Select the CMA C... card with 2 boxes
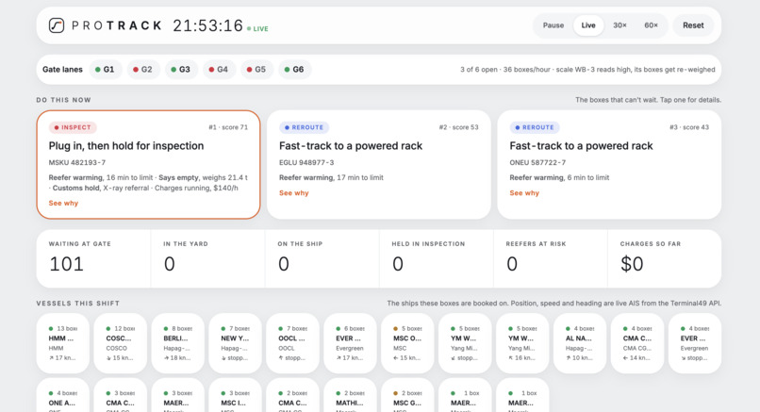 click(x=292, y=396)
